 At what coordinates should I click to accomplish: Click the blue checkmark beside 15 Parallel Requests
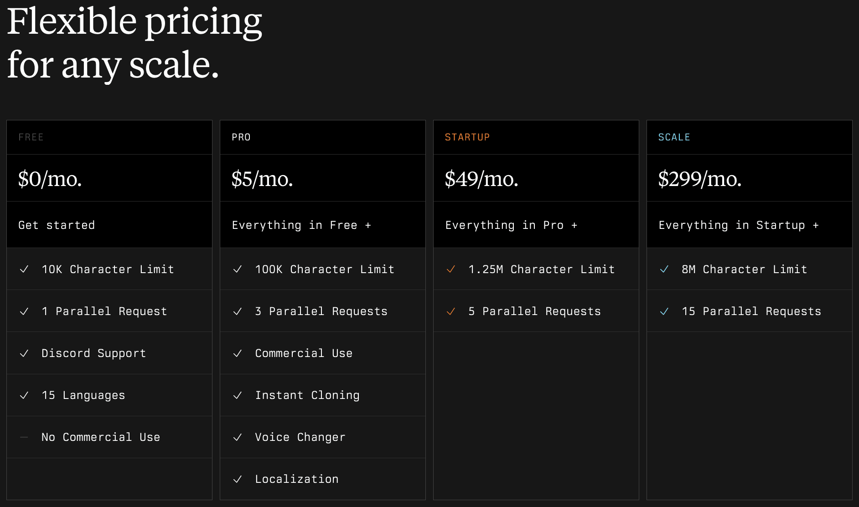click(x=664, y=311)
